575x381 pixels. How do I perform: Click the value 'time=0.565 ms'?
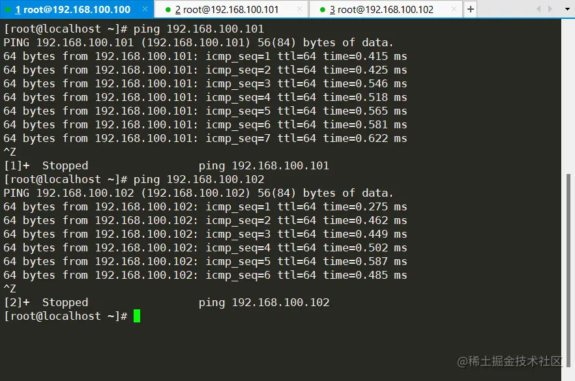click(365, 111)
